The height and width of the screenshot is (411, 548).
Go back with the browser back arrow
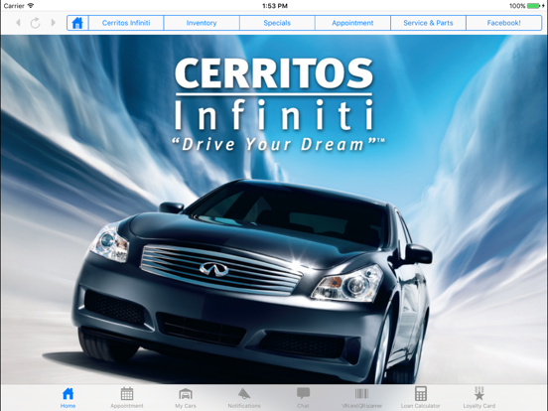pyautogui.click(x=18, y=23)
